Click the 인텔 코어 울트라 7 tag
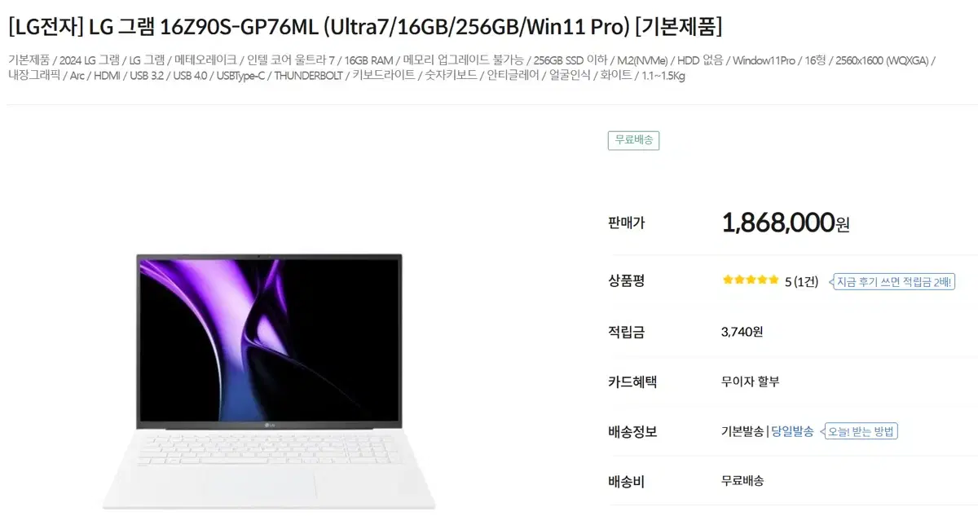 [x=291, y=60]
